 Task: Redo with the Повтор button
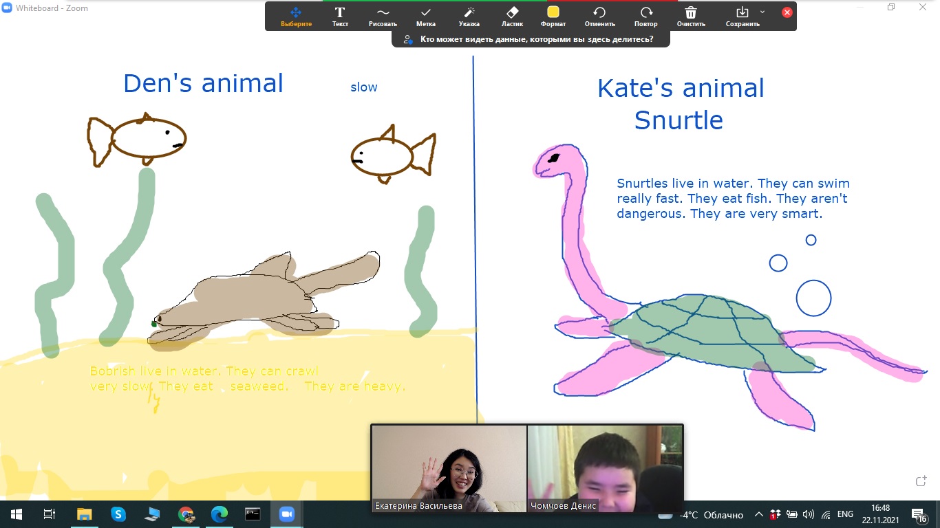pyautogui.click(x=646, y=16)
